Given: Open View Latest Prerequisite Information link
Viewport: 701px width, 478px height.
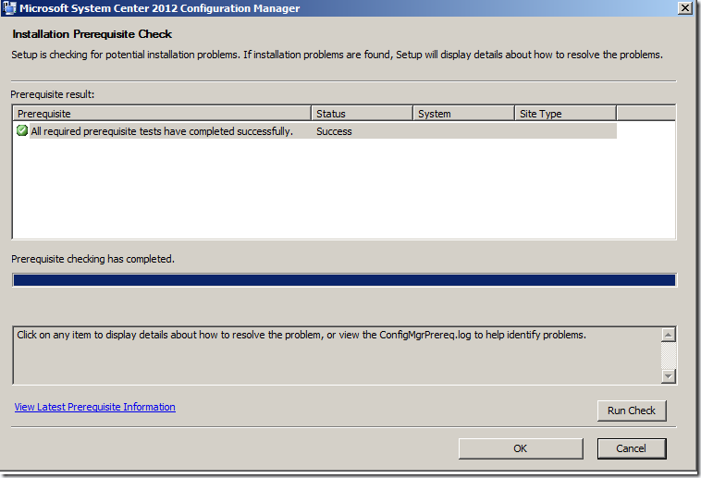Looking at the screenshot, I should pos(94,407).
